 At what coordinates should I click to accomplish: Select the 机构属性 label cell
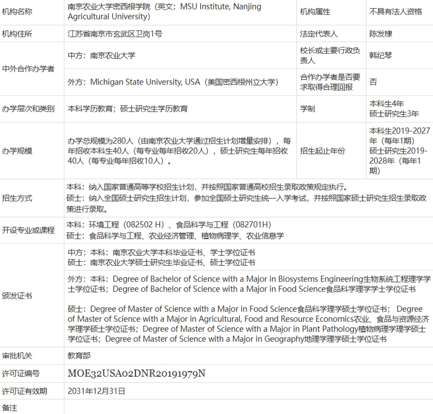tap(315, 12)
